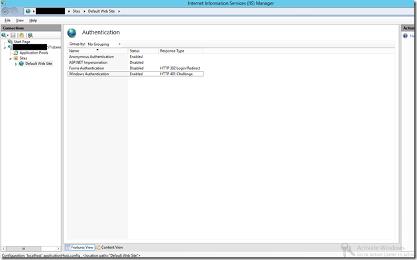The image size is (417, 260).
Task: Sort by the Response Type column header
Action: [x=181, y=51]
